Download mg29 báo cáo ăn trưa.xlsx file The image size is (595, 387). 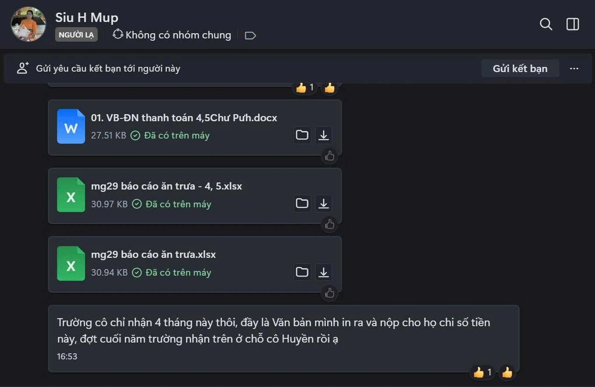(x=323, y=272)
